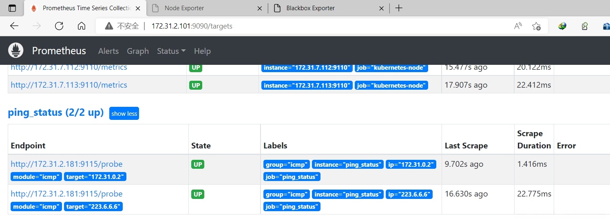Add page to favorites with star icon
Viewport: 610px width, 223px height.
[x=536, y=26]
